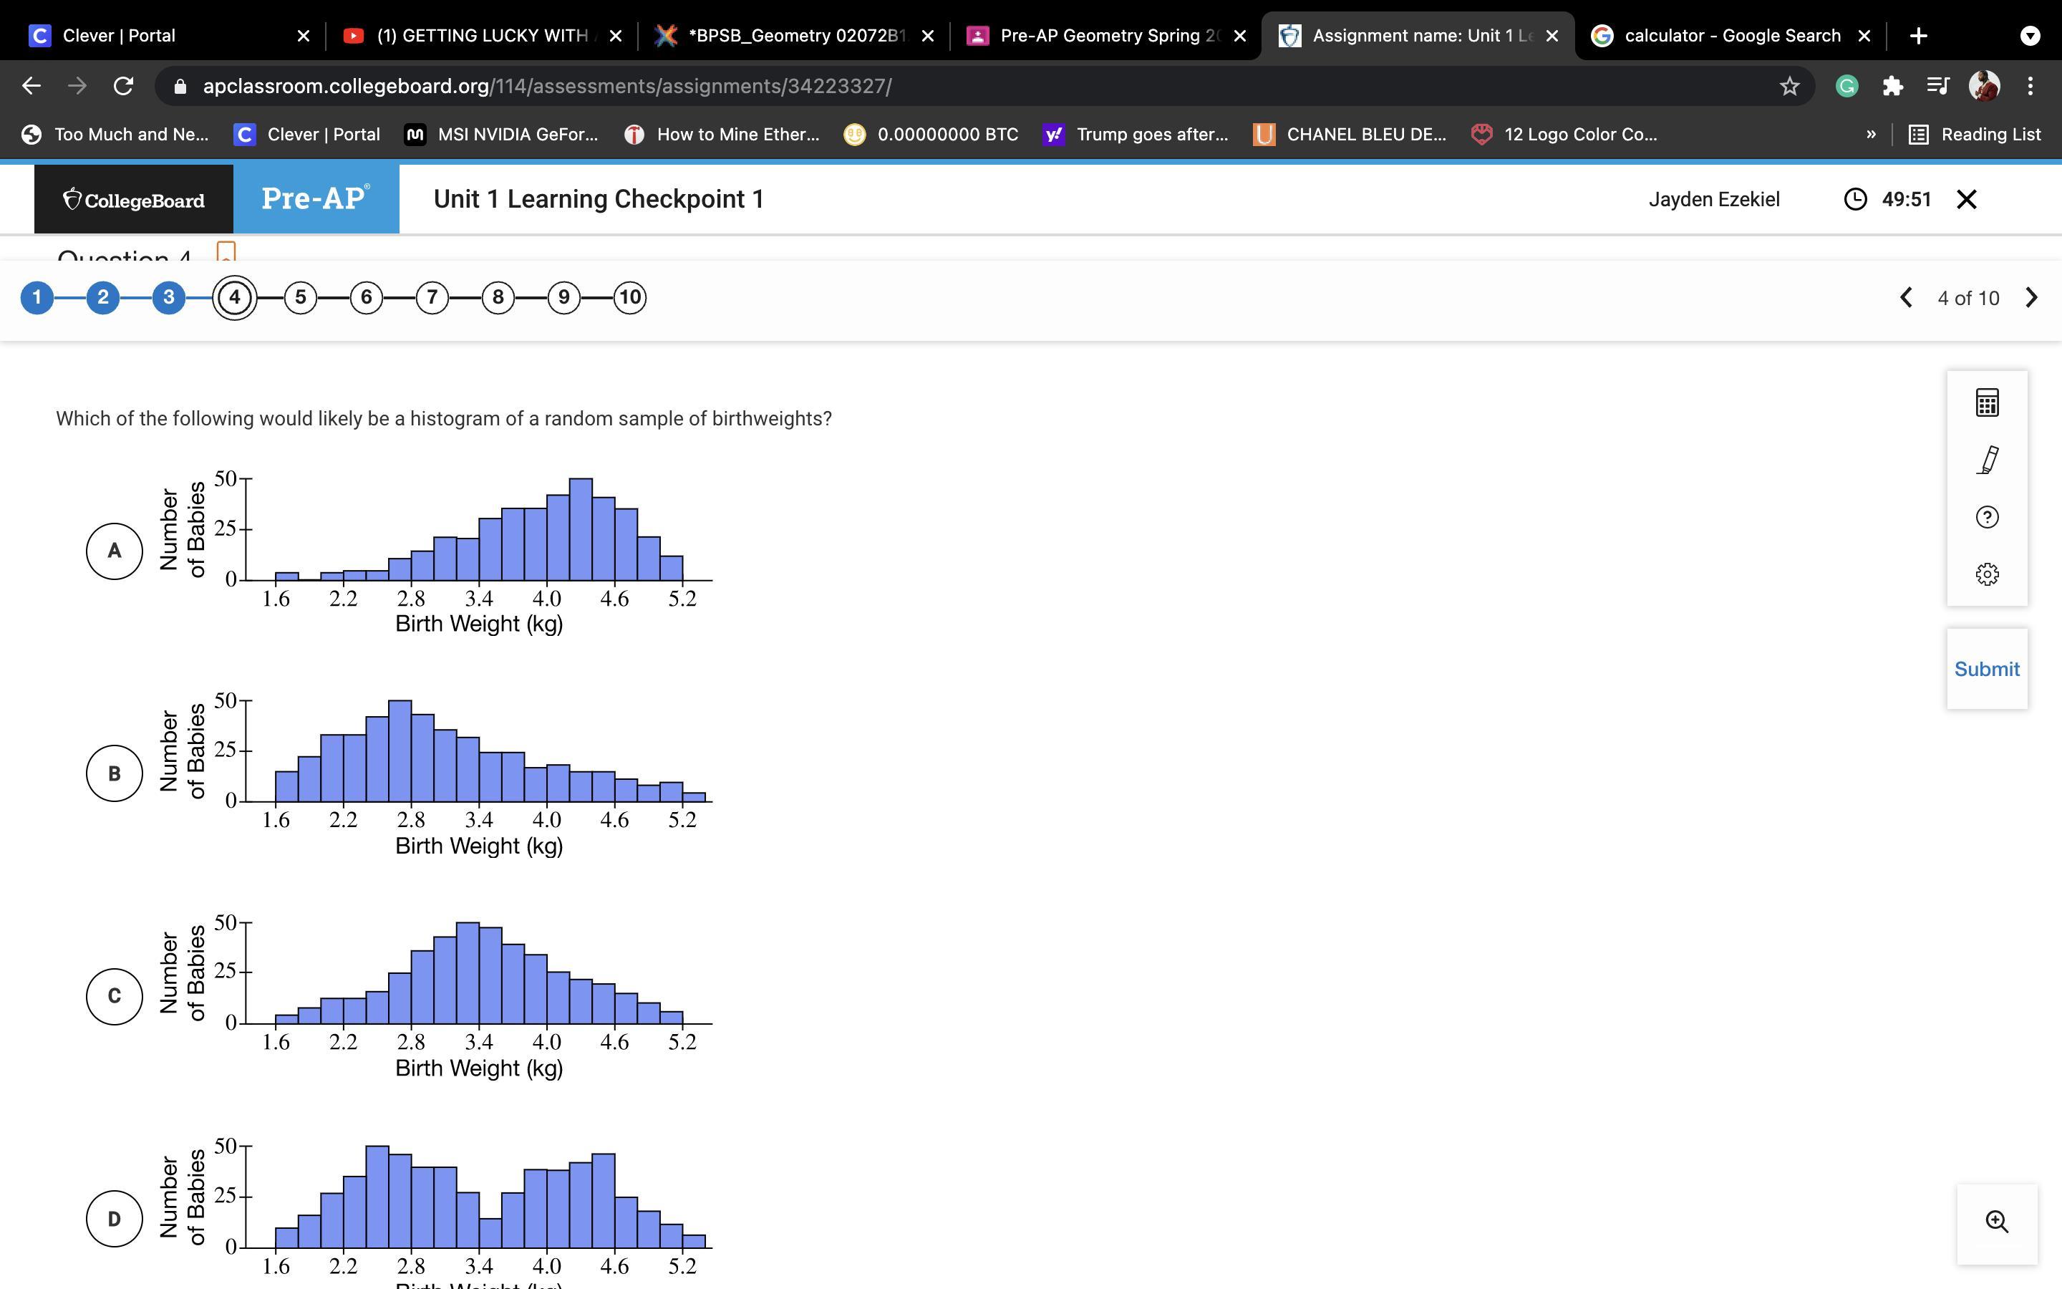The width and height of the screenshot is (2062, 1289).
Task: Select answer choice B
Action: coord(114,773)
